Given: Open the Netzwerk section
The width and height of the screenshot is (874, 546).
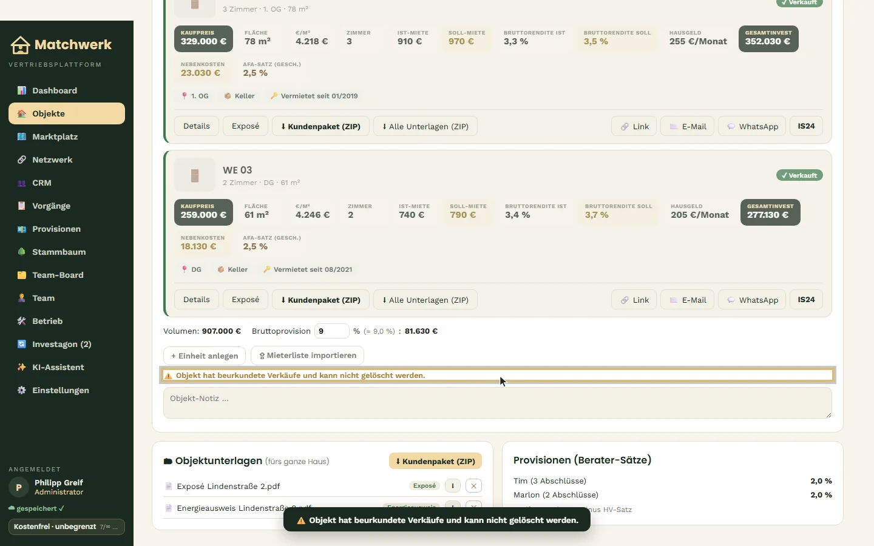Looking at the screenshot, I should [67, 160].
